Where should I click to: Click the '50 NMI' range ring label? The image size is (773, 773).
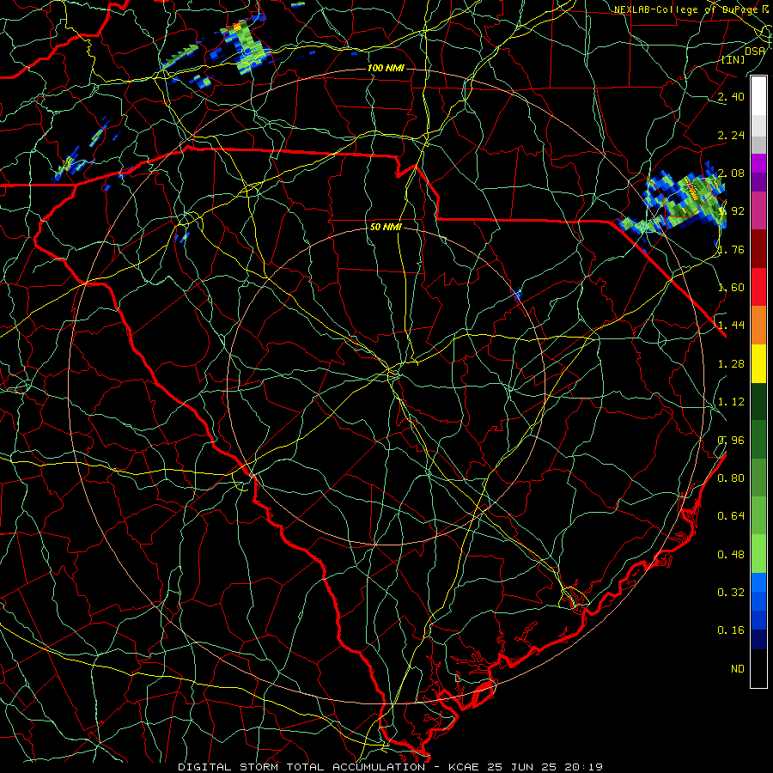(x=386, y=227)
